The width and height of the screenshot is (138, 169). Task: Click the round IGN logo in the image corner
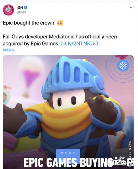click(123, 65)
